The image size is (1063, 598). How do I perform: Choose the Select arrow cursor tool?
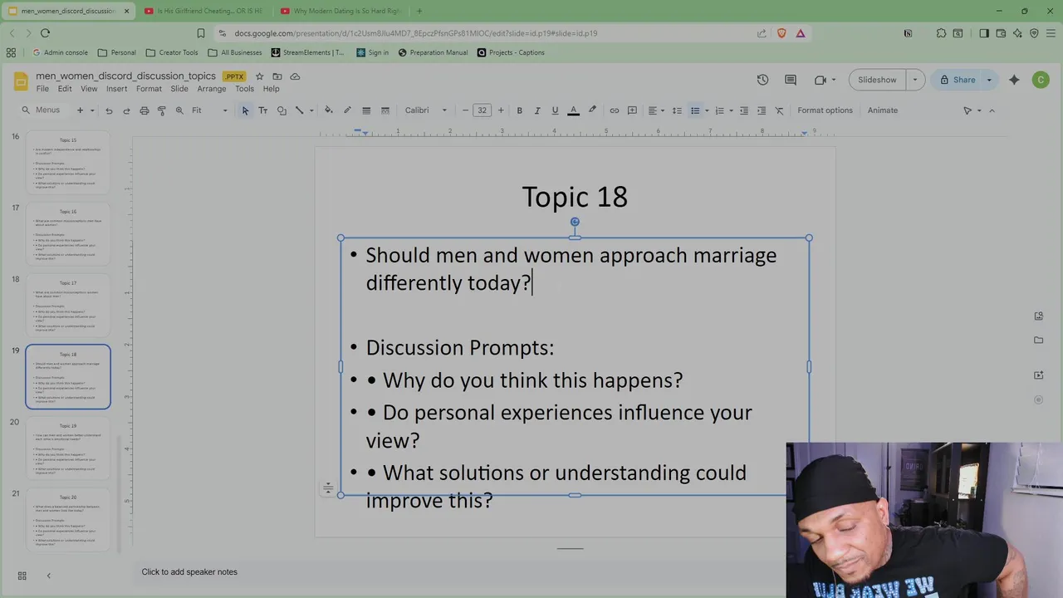[245, 110]
